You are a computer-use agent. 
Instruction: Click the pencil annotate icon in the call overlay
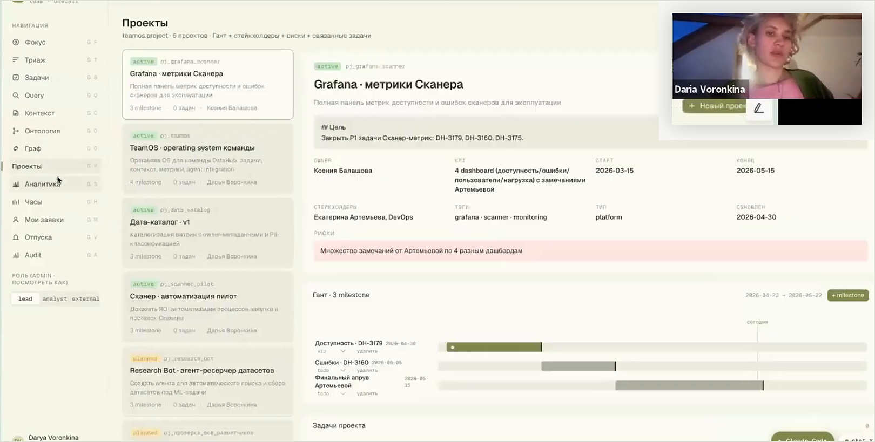tap(759, 108)
